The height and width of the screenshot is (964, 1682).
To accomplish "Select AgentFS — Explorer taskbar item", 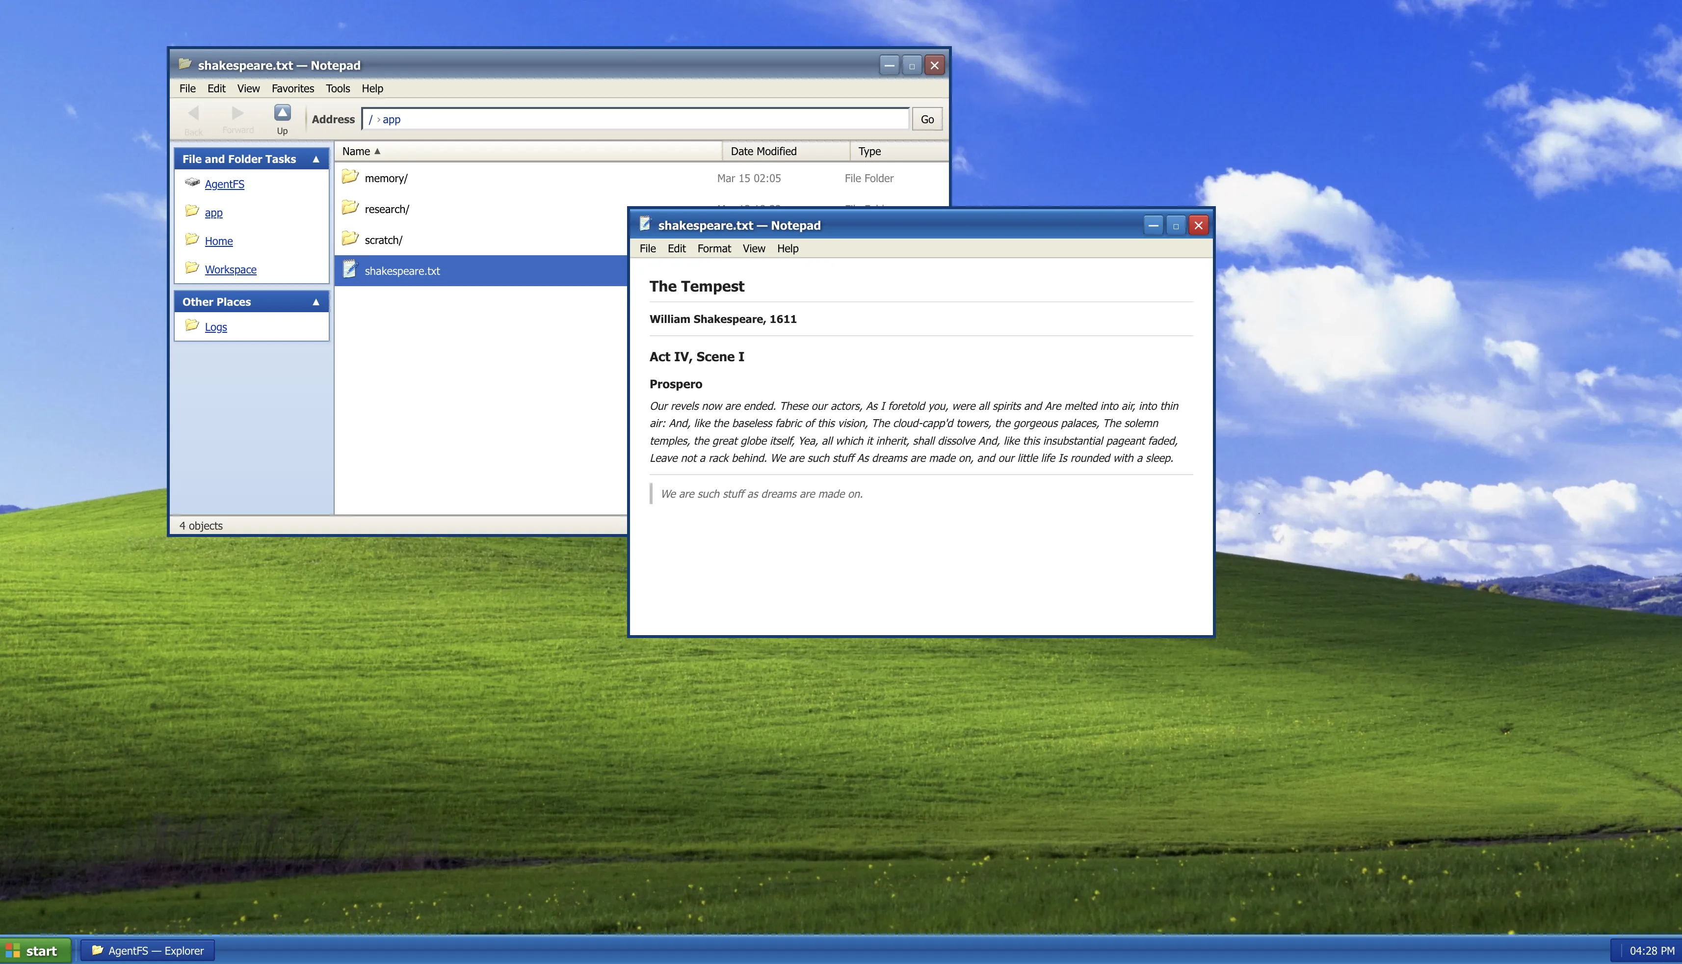I will [x=148, y=951].
